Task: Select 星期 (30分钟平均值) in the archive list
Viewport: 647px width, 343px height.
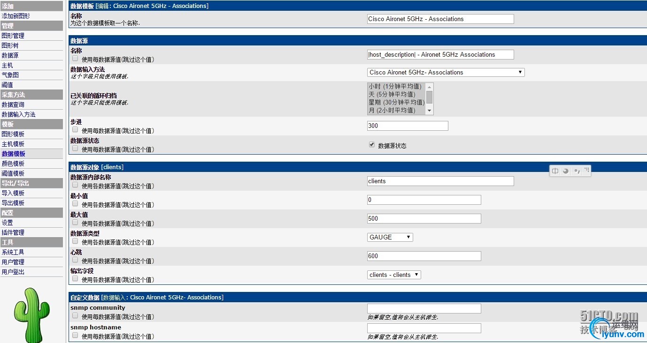Action: 395,102
